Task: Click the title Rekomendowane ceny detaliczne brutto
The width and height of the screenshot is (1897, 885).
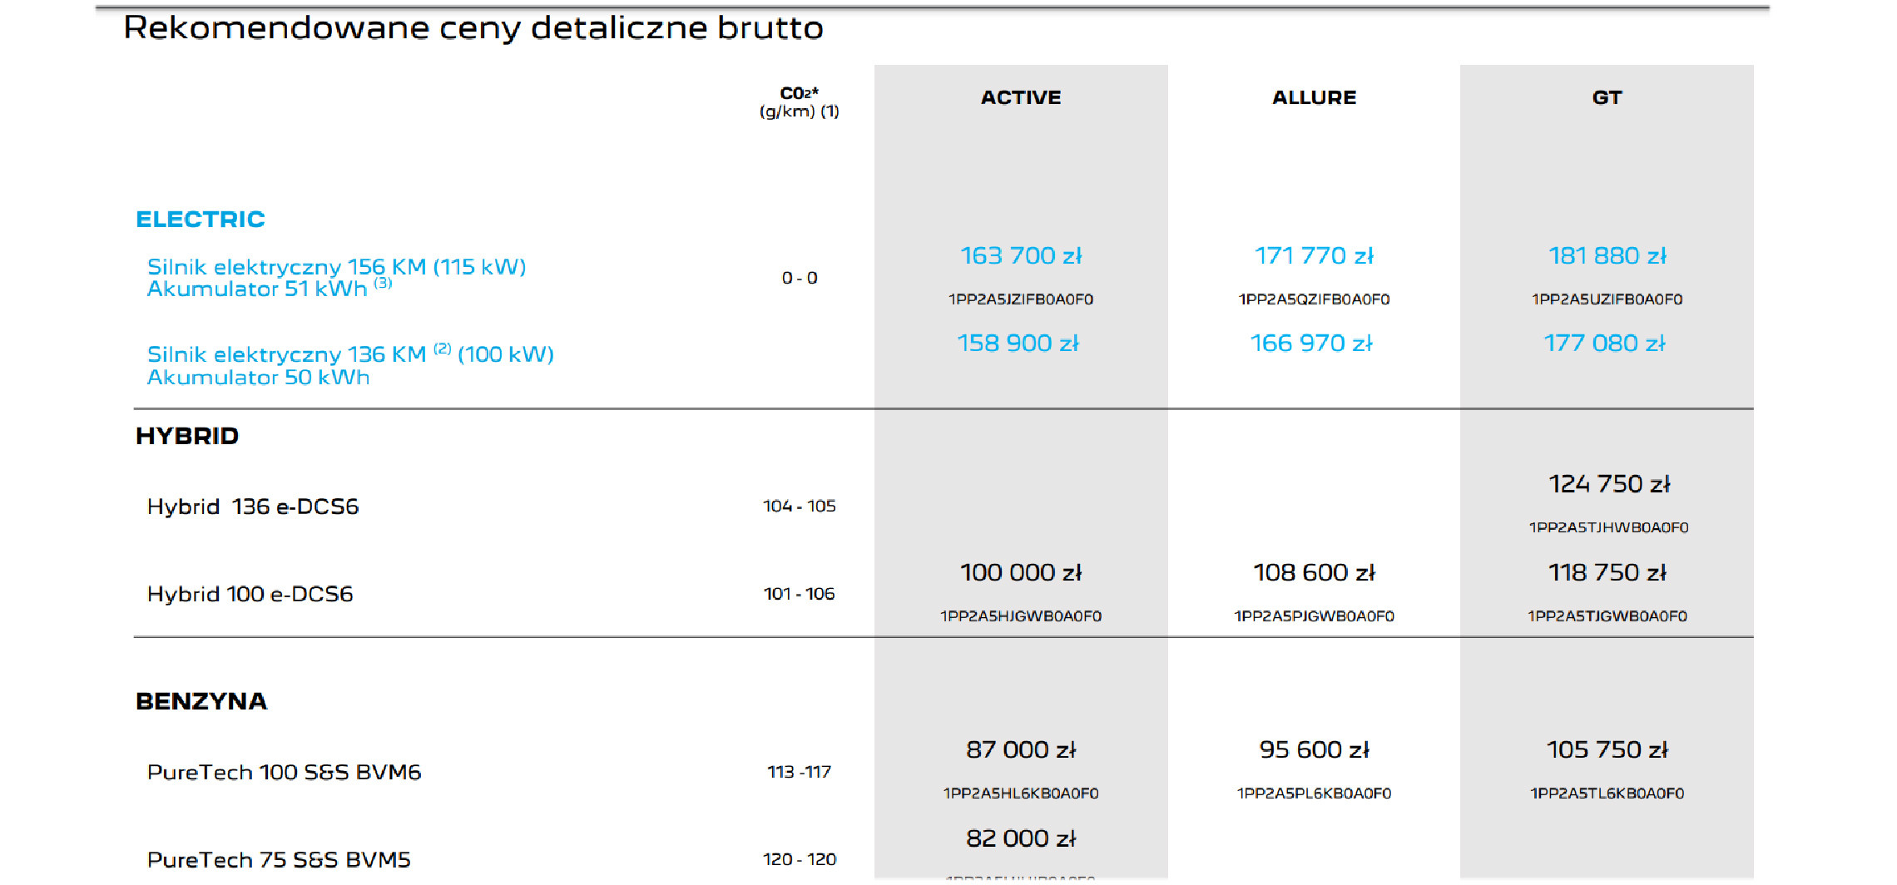Action: (x=473, y=28)
